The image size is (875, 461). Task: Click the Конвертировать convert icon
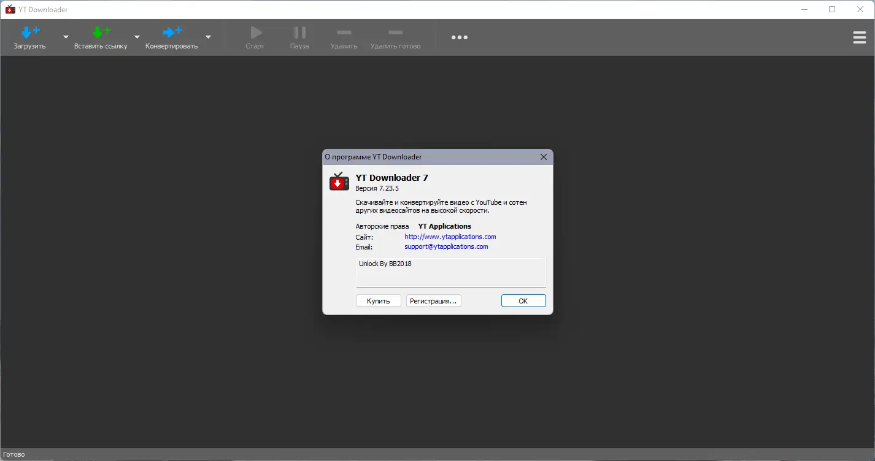tap(172, 32)
